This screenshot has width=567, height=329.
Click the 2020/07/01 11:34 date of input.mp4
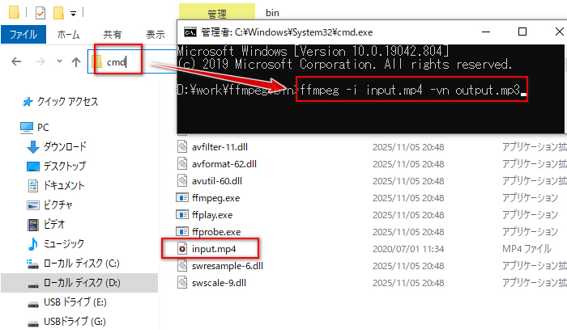click(408, 249)
